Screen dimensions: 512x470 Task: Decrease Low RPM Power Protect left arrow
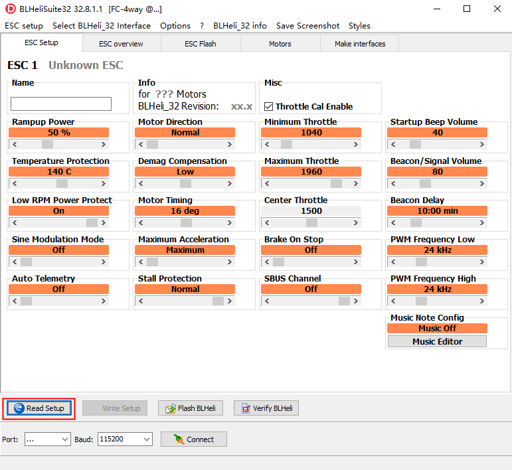15,222
